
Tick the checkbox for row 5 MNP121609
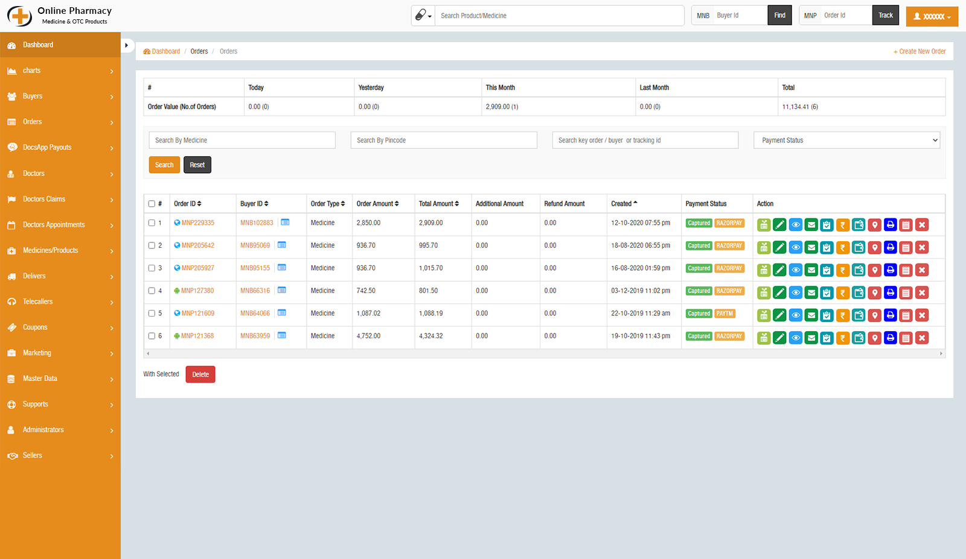click(x=152, y=313)
